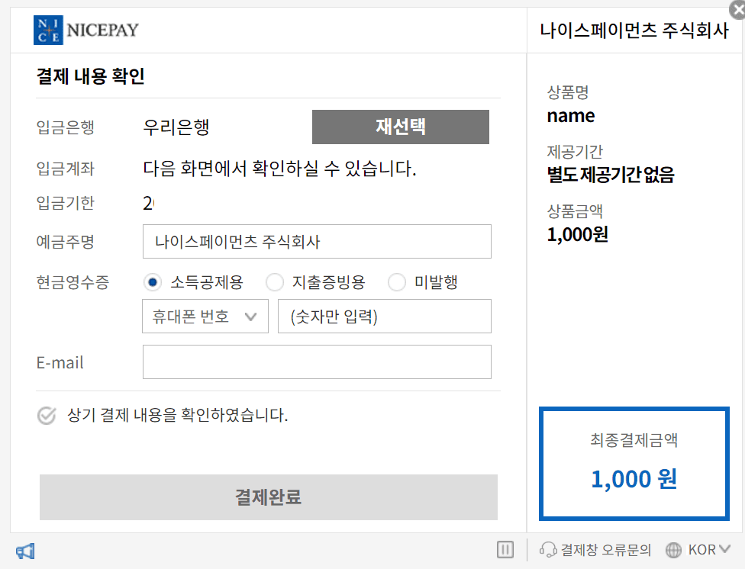Focus the 예금주명 input field
The image size is (745, 569).
[x=317, y=242]
